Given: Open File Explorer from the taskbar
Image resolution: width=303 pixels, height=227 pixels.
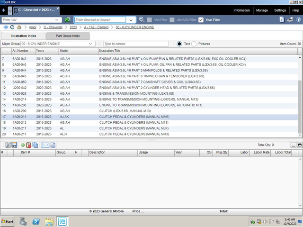Looking at the screenshot, I should point(49,222).
